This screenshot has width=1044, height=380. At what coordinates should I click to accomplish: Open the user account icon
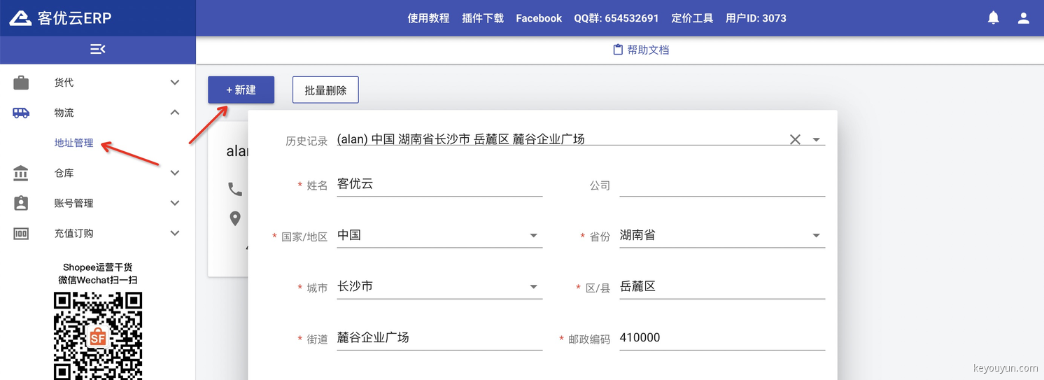click(1024, 18)
